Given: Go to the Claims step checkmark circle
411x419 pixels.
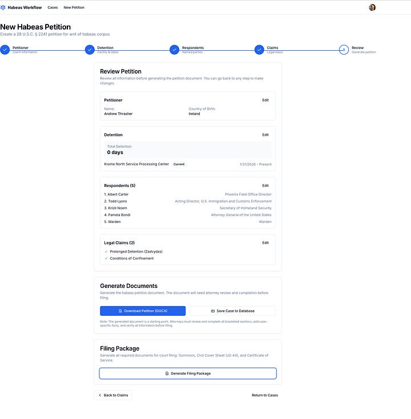Looking at the screenshot, I should 259,50.
